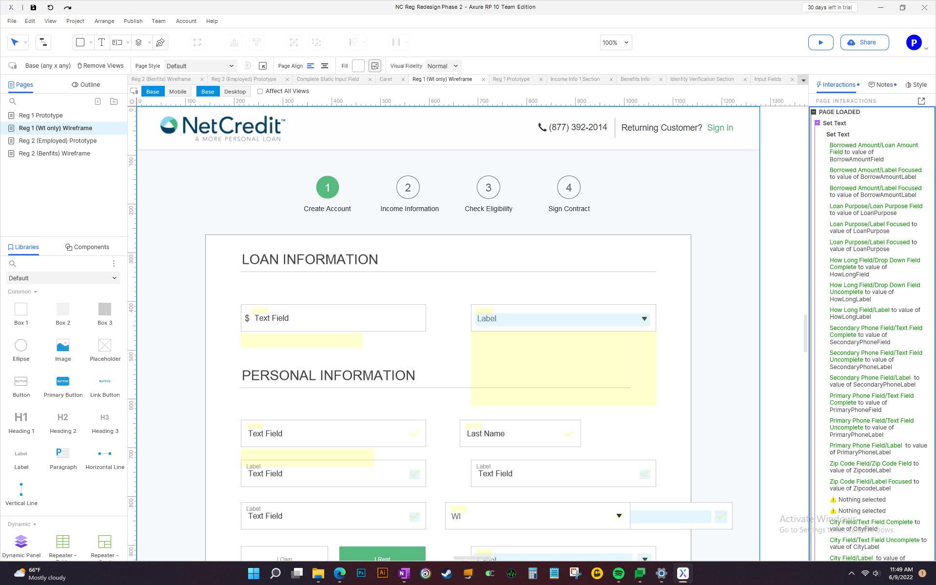
Task: Open the form field insert tool
Action: pos(117,42)
